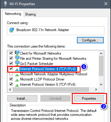Click the IPv4 protocol icon
The image size is (111, 122).
coord(17,70)
